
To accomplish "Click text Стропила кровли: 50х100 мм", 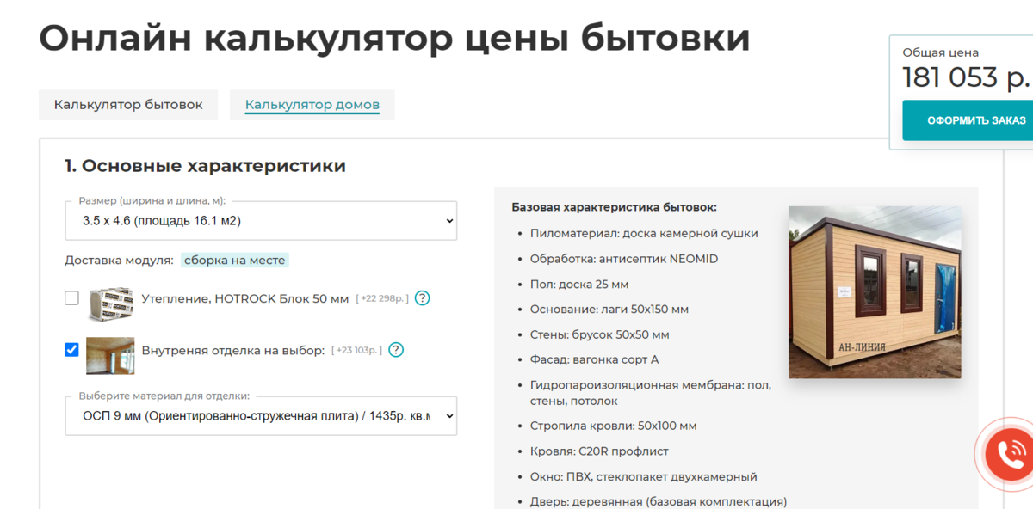I will pos(614,426).
